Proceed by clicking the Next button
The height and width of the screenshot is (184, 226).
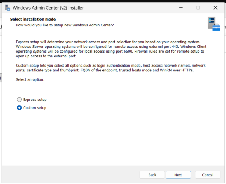[178, 175]
